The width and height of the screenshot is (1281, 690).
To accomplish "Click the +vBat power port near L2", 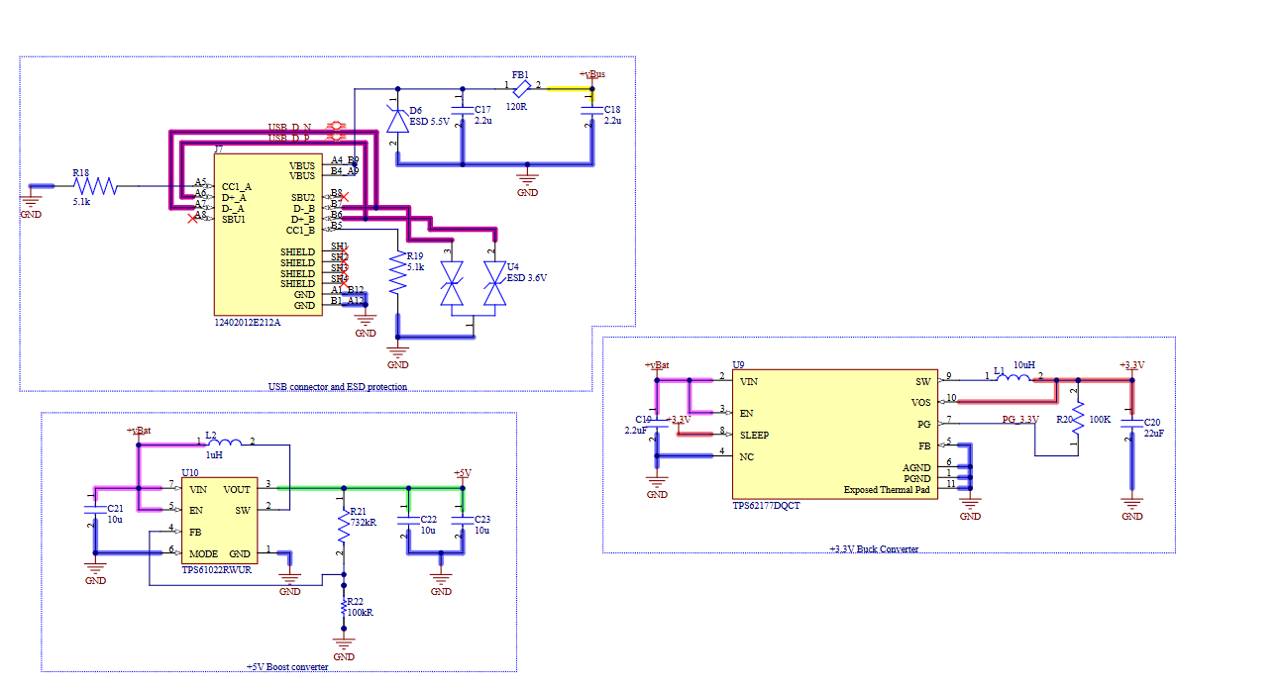I will point(138,433).
